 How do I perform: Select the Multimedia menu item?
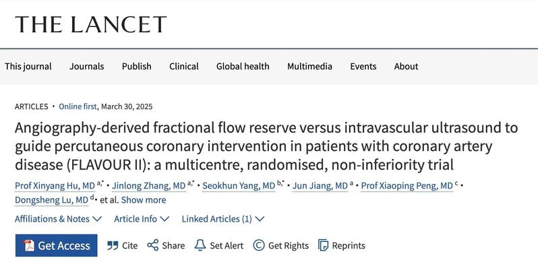click(x=310, y=67)
